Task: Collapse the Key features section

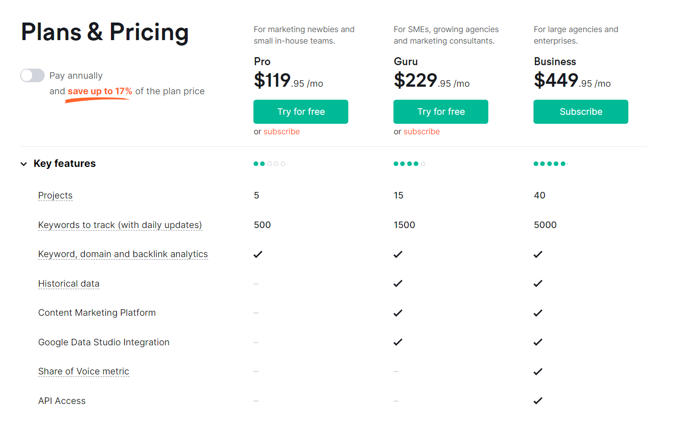Action: click(24, 164)
